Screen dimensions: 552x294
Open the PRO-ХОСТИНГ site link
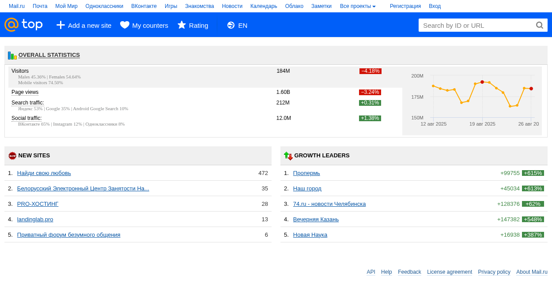[x=38, y=204]
